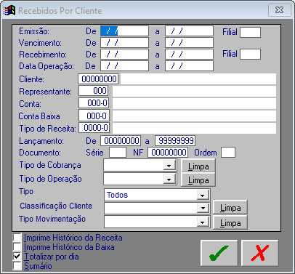Click the Documento NF number field
The image size is (295, 274).
[x=168, y=153]
